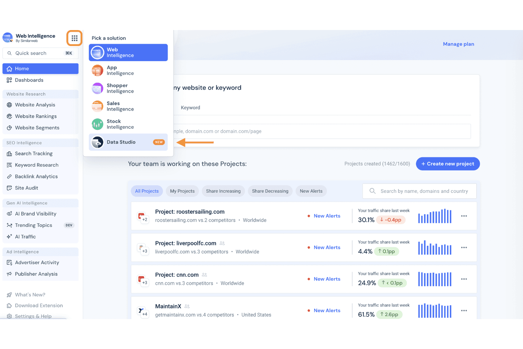Open more options for liverpoolfc.com project
The image size is (523, 349).
tap(464, 248)
